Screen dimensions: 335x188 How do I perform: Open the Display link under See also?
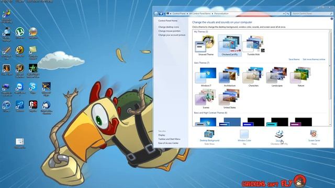(162, 135)
